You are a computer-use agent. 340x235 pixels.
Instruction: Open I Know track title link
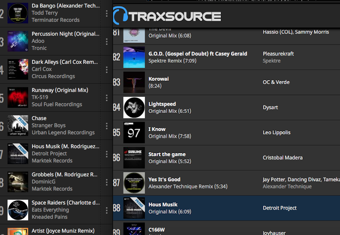pyautogui.click(x=157, y=129)
